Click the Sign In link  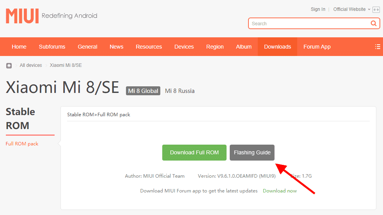[x=318, y=9]
